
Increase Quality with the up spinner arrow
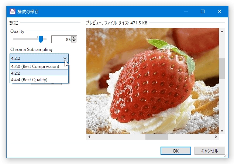click(74, 38)
